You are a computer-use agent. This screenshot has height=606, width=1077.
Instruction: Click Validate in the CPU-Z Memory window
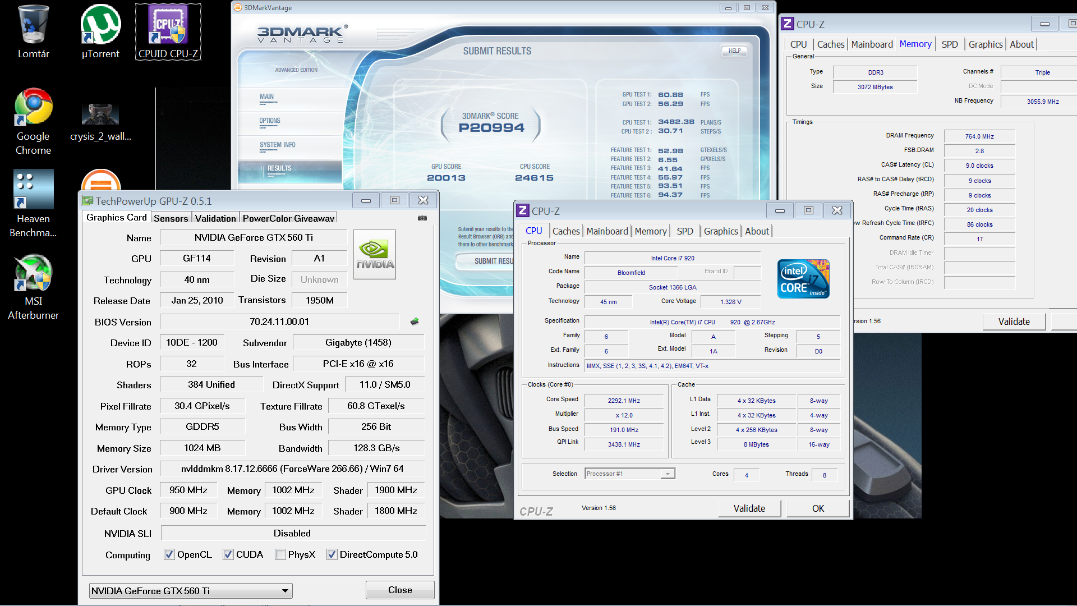click(1014, 322)
